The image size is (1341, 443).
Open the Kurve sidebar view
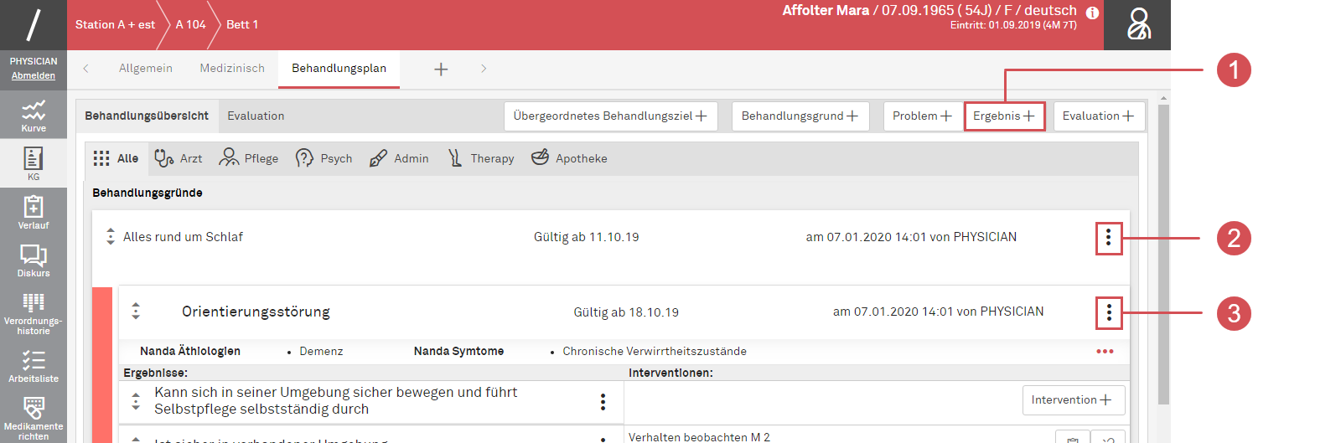(34, 116)
